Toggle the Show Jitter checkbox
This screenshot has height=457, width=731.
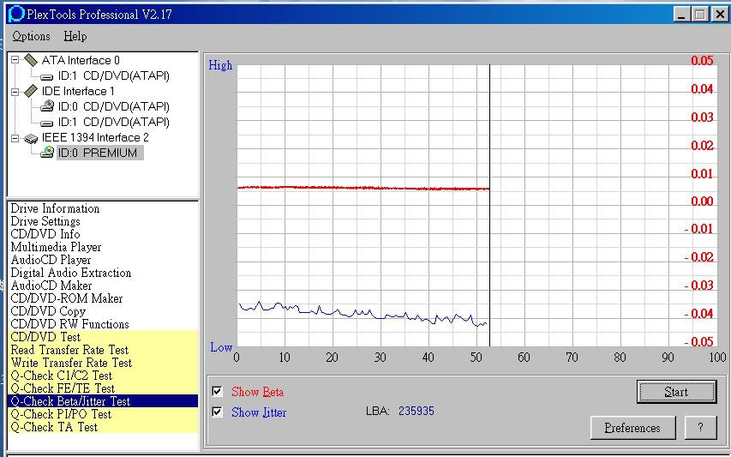click(x=218, y=412)
